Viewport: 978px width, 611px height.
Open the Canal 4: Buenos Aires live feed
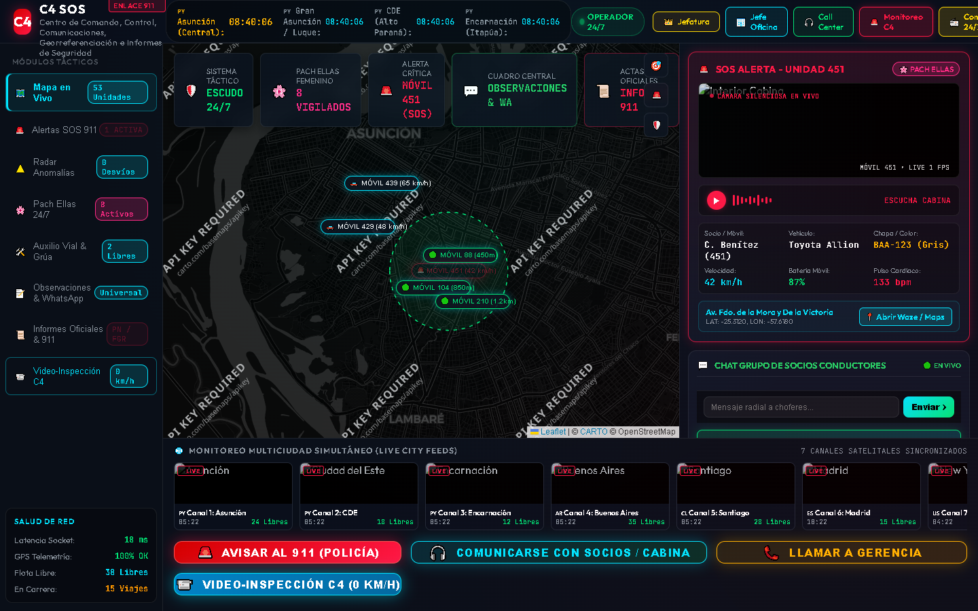click(610, 496)
